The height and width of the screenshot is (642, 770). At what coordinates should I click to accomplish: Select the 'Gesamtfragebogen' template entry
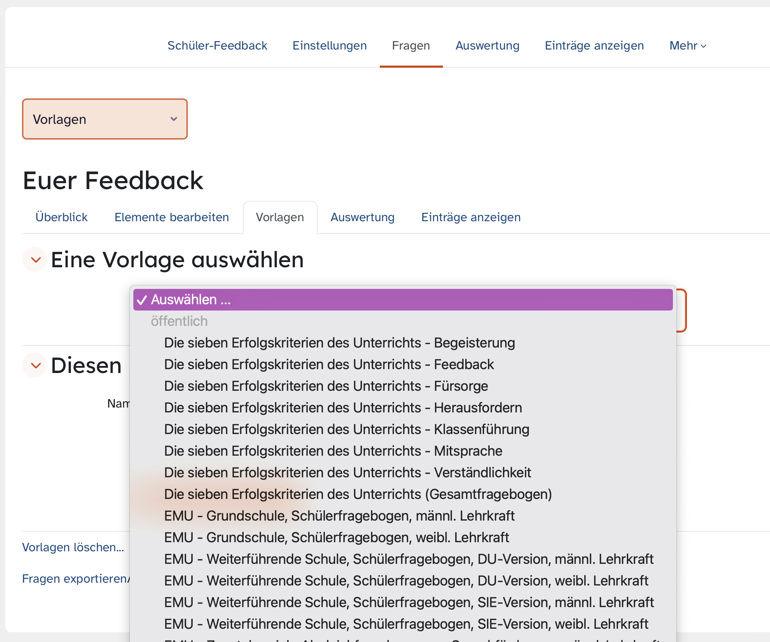pyautogui.click(x=358, y=494)
